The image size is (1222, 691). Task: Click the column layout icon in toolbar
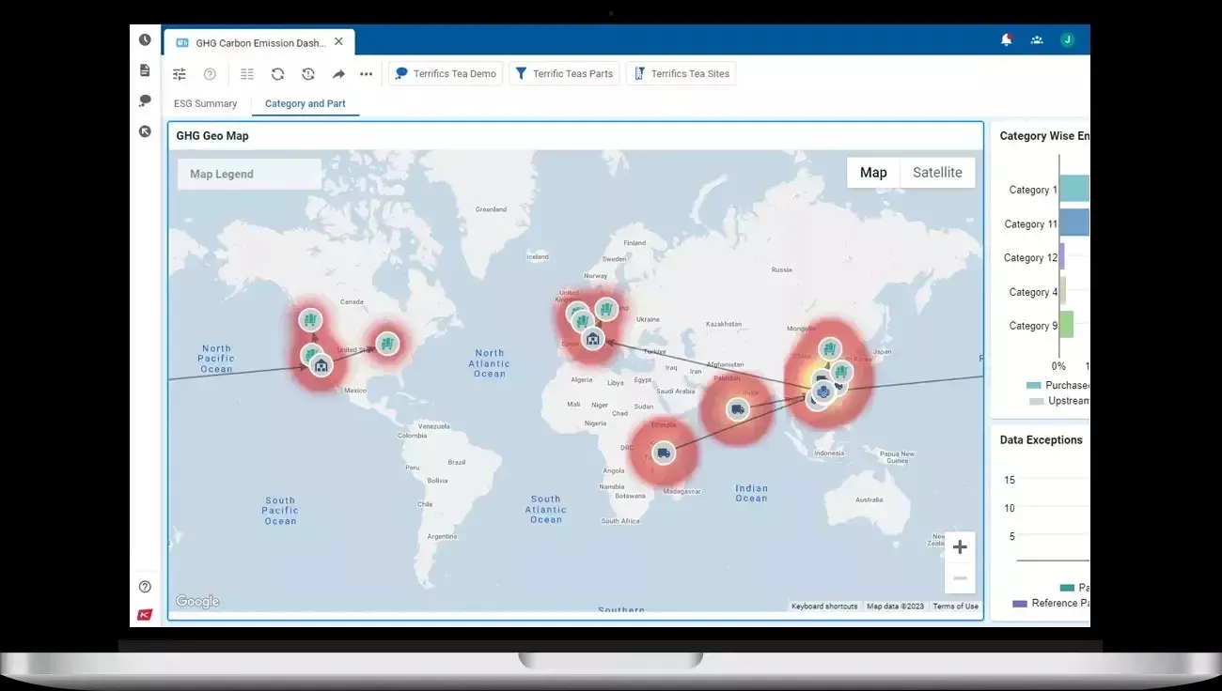[247, 74]
